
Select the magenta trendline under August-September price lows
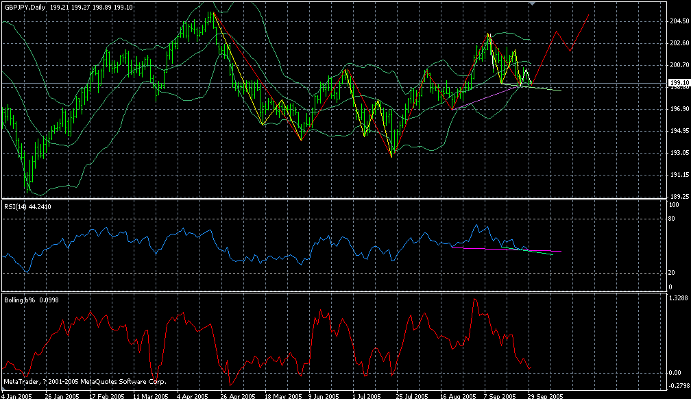[487, 97]
